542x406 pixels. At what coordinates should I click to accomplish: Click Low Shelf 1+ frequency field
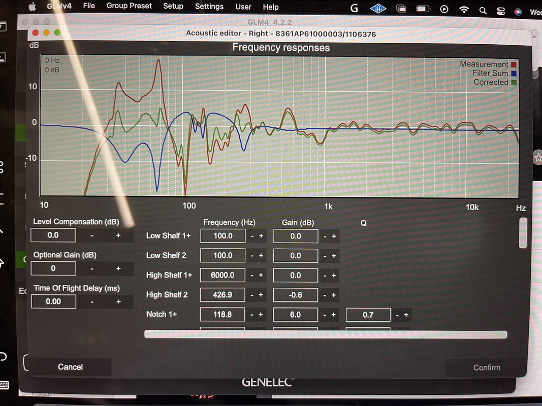coord(223,236)
